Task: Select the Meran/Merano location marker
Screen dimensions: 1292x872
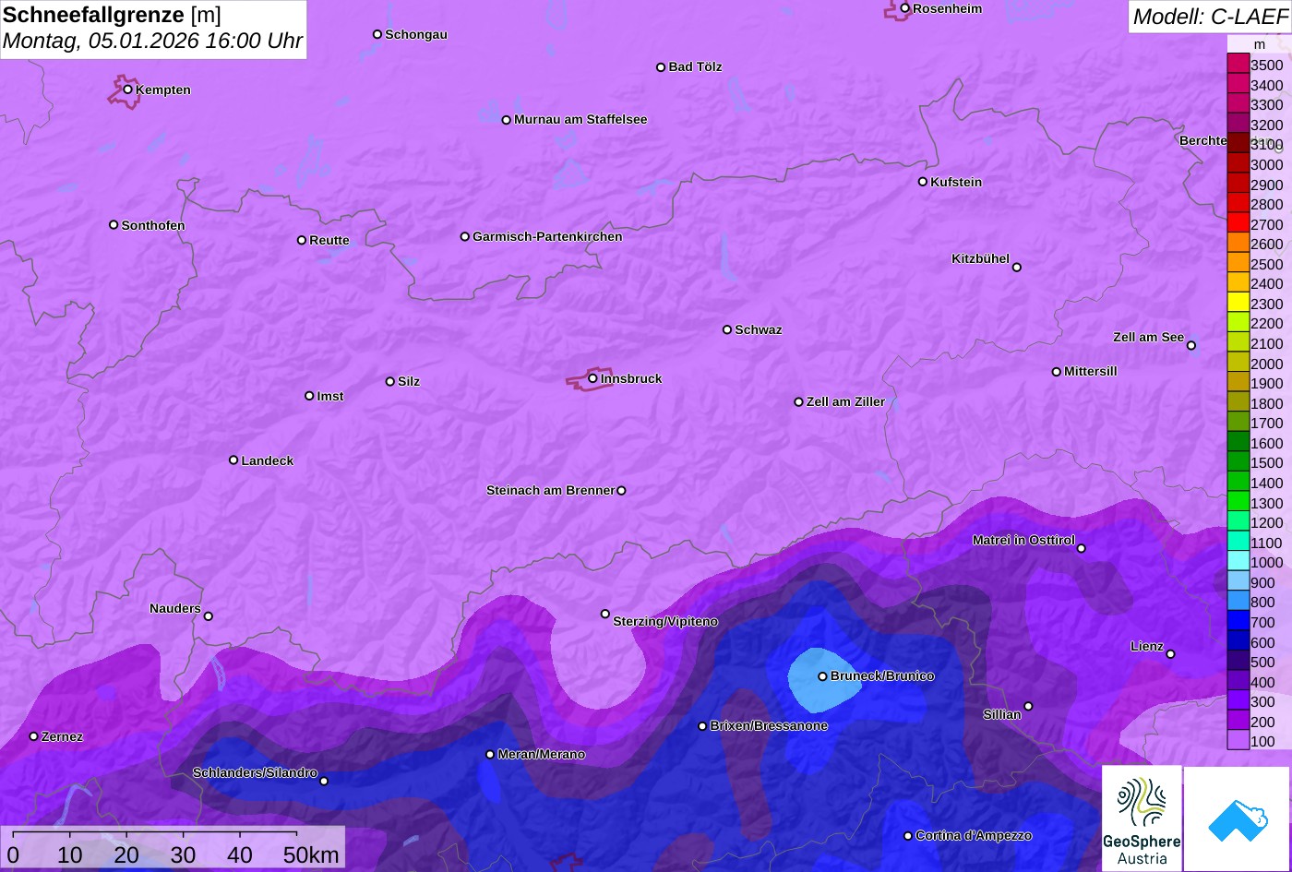Action: 490,755
